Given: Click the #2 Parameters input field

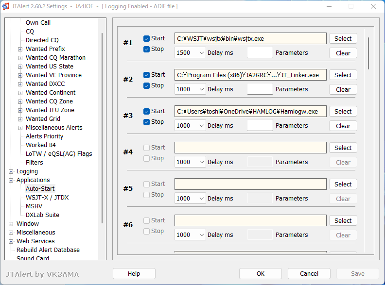Looking at the screenshot, I should click(260, 89).
